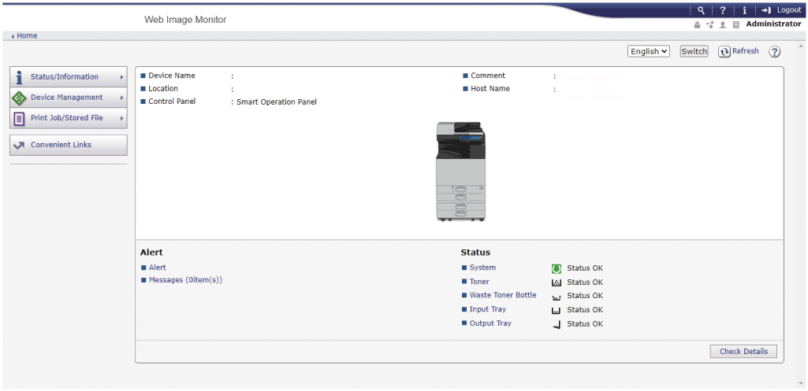
Task: Open the Messages (0 item(s)) link
Action: [185, 280]
